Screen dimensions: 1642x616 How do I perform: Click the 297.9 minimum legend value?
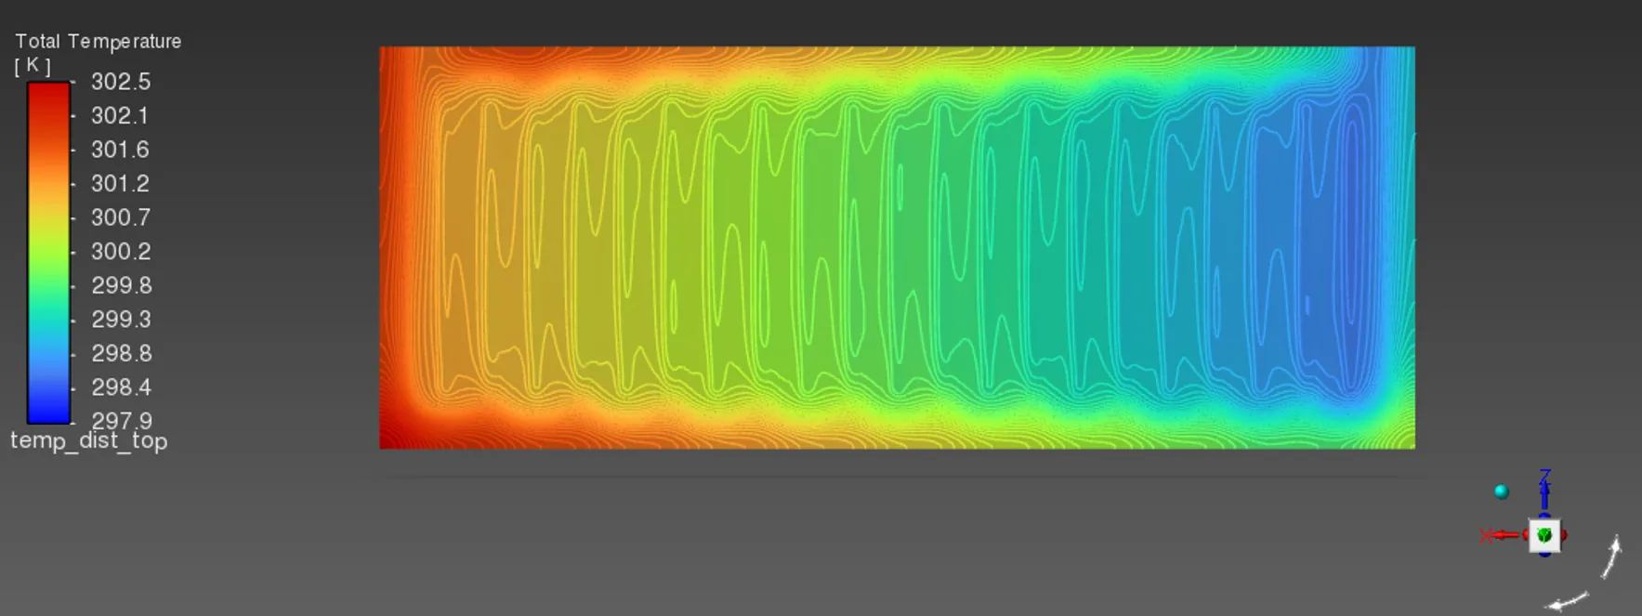[122, 420]
